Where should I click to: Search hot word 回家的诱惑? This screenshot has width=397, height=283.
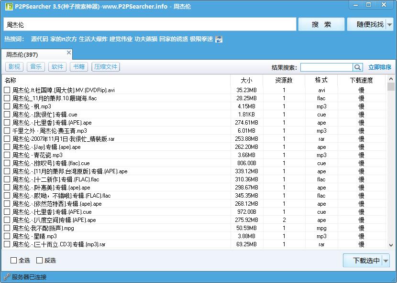(x=174, y=39)
